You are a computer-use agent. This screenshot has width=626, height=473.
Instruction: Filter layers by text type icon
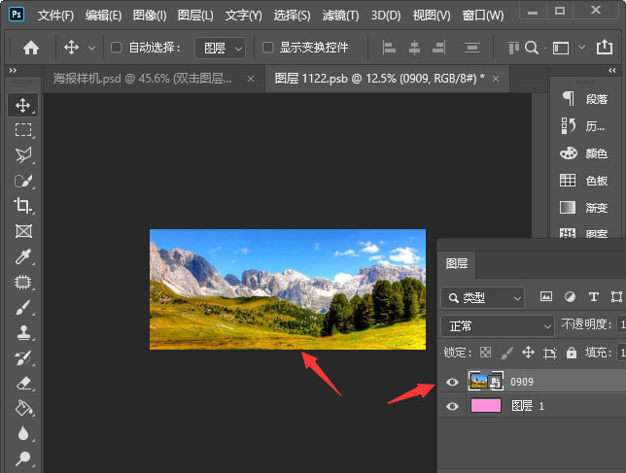click(x=593, y=297)
